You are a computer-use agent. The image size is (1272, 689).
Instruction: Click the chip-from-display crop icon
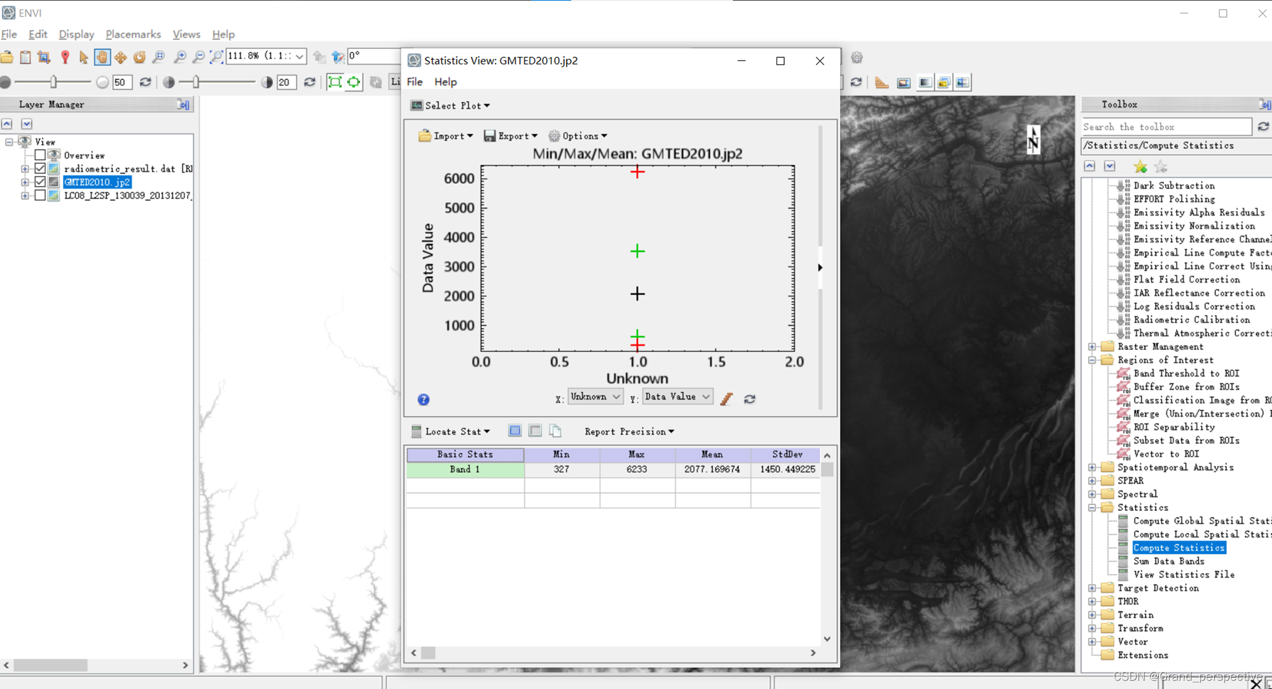[x=44, y=57]
